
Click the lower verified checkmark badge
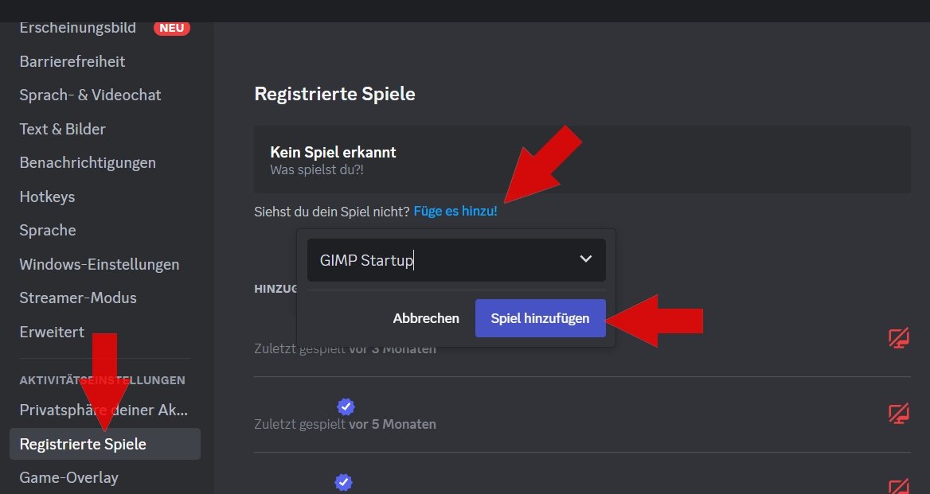click(x=343, y=483)
